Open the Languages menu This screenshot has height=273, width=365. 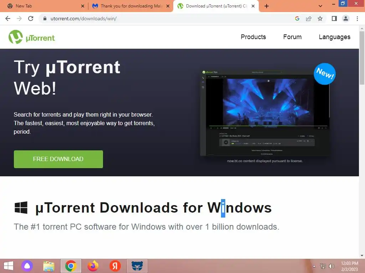(x=334, y=37)
